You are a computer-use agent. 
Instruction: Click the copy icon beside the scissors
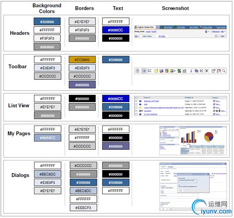(x=196, y=71)
